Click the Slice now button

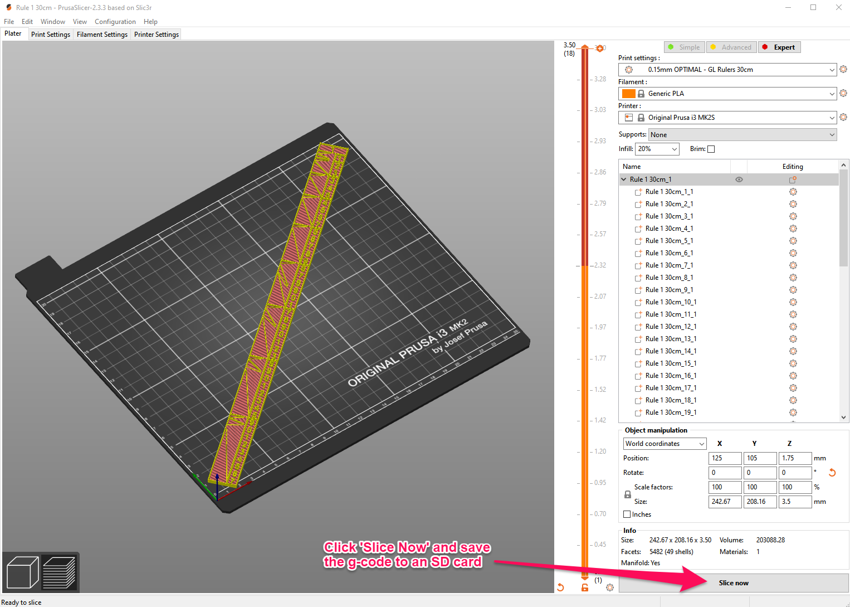coord(734,583)
